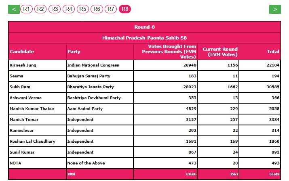Click the Round-8 table title

click(144, 27)
